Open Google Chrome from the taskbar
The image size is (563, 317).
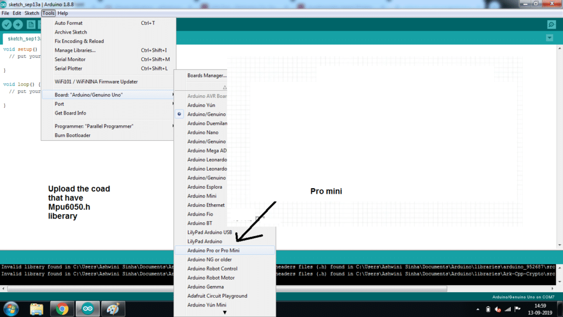(x=62, y=309)
